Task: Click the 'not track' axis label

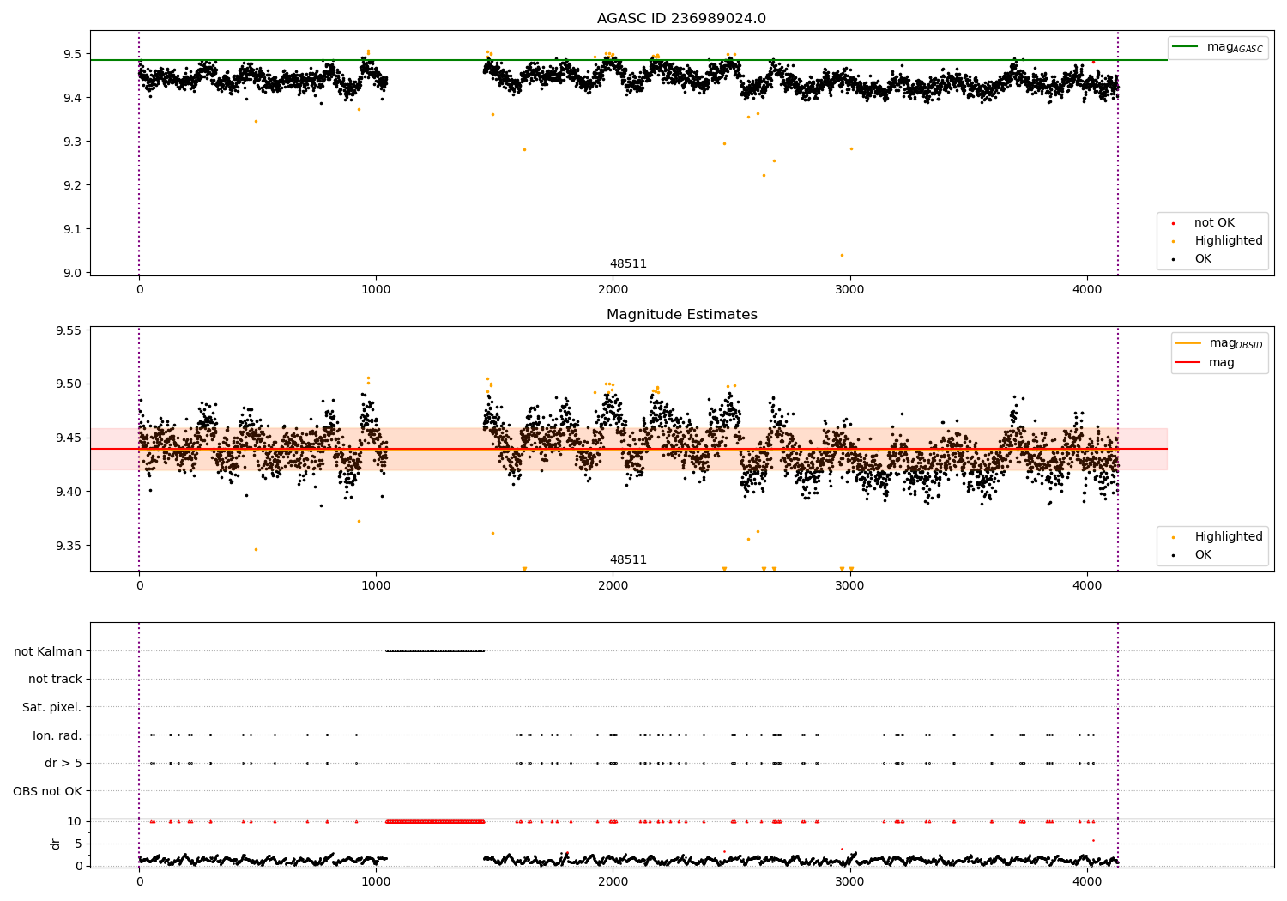Action: [x=55, y=679]
